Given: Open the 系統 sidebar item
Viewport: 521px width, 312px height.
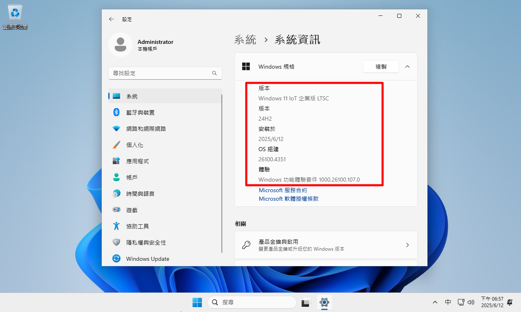Looking at the screenshot, I should [165, 96].
